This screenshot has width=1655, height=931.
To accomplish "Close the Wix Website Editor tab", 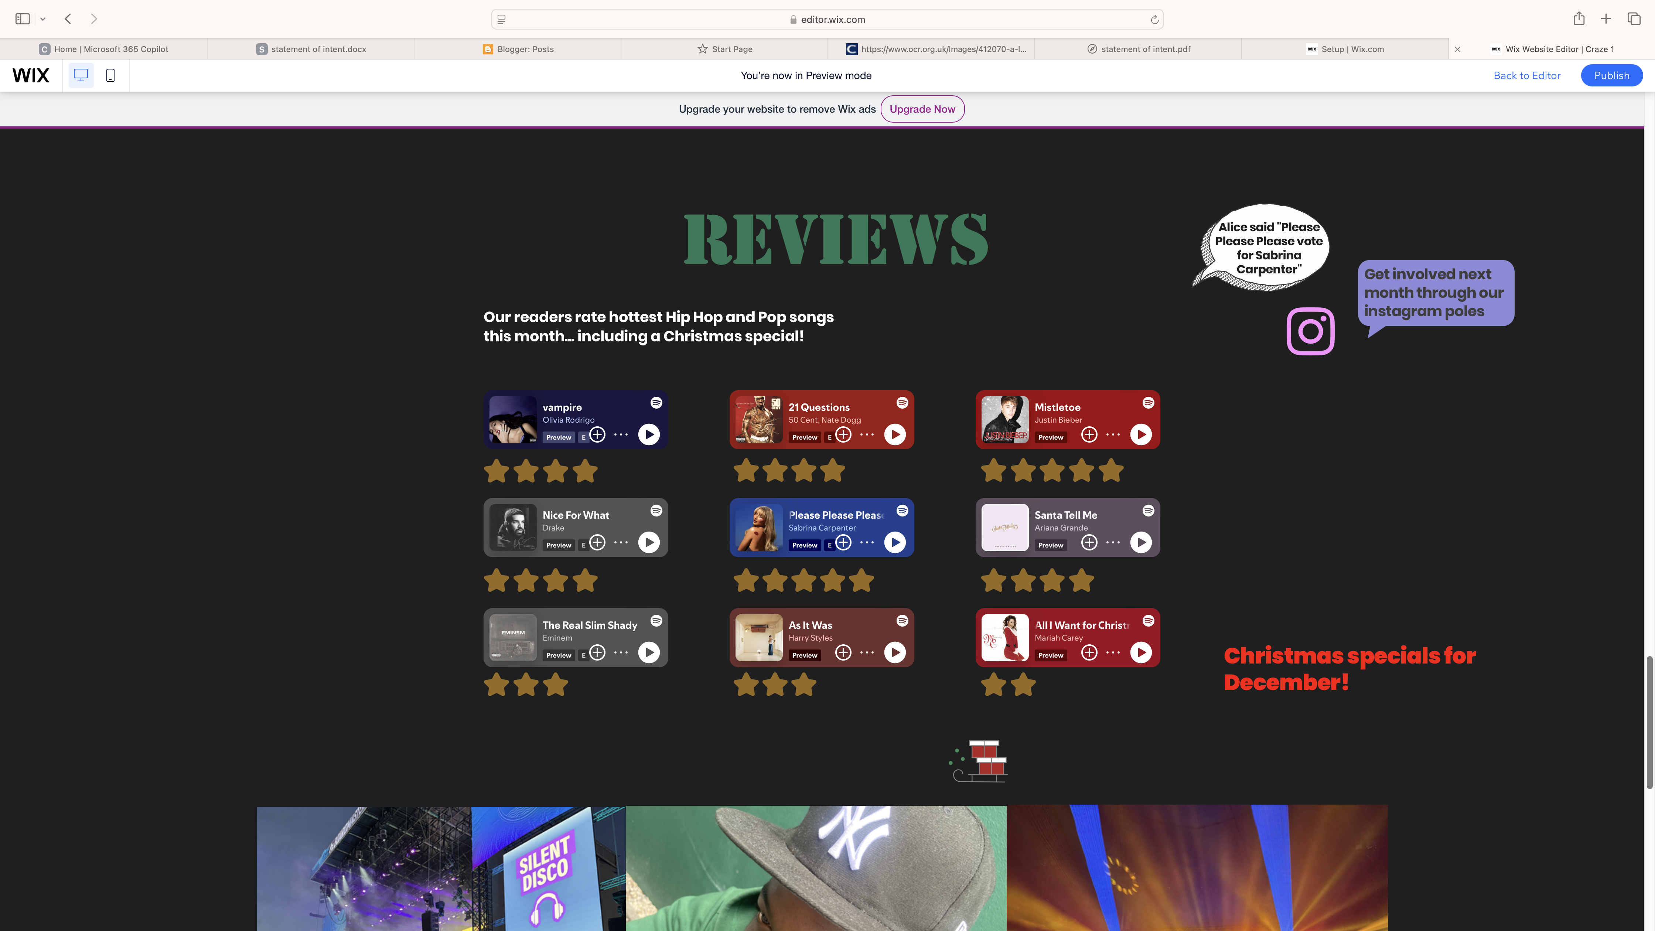I will [1457, 49].
